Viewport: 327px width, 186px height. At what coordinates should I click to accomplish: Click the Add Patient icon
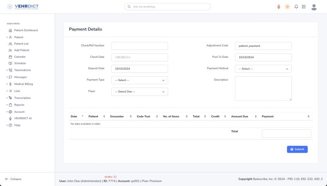click(x=11, y=50)
